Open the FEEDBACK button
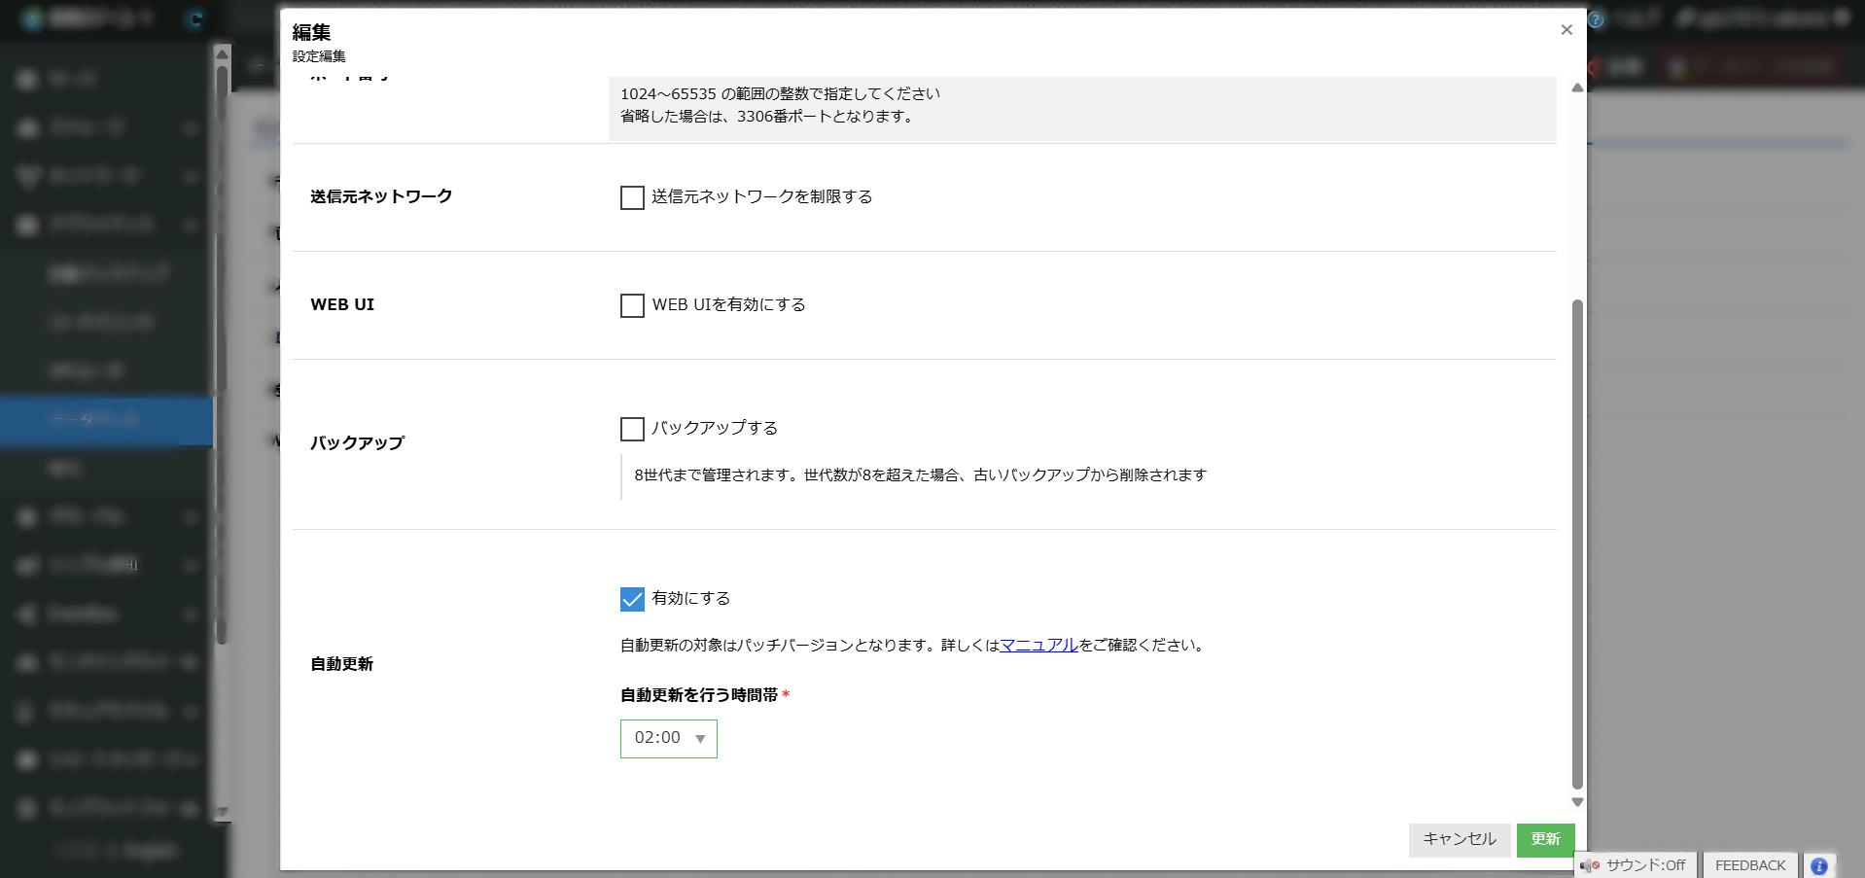This screenshot has height=878, width=1865. [1750, 865]
